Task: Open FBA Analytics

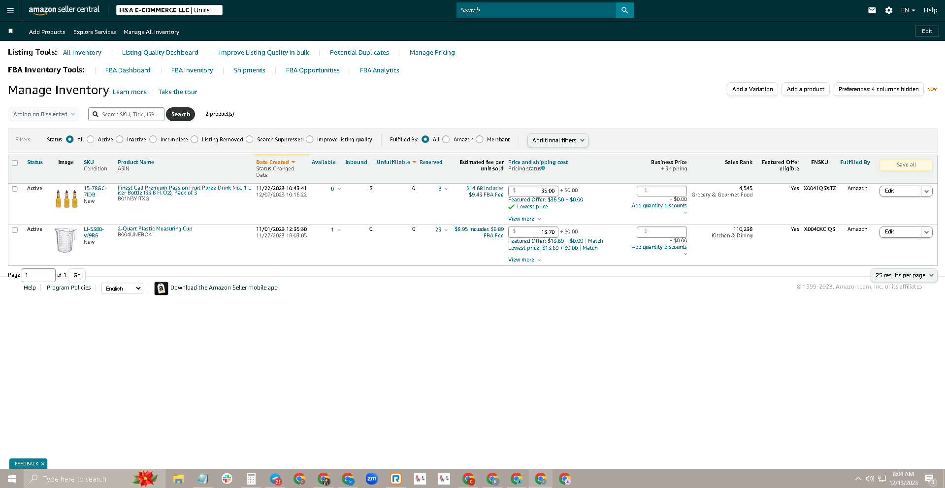Action: coord(380,70)
